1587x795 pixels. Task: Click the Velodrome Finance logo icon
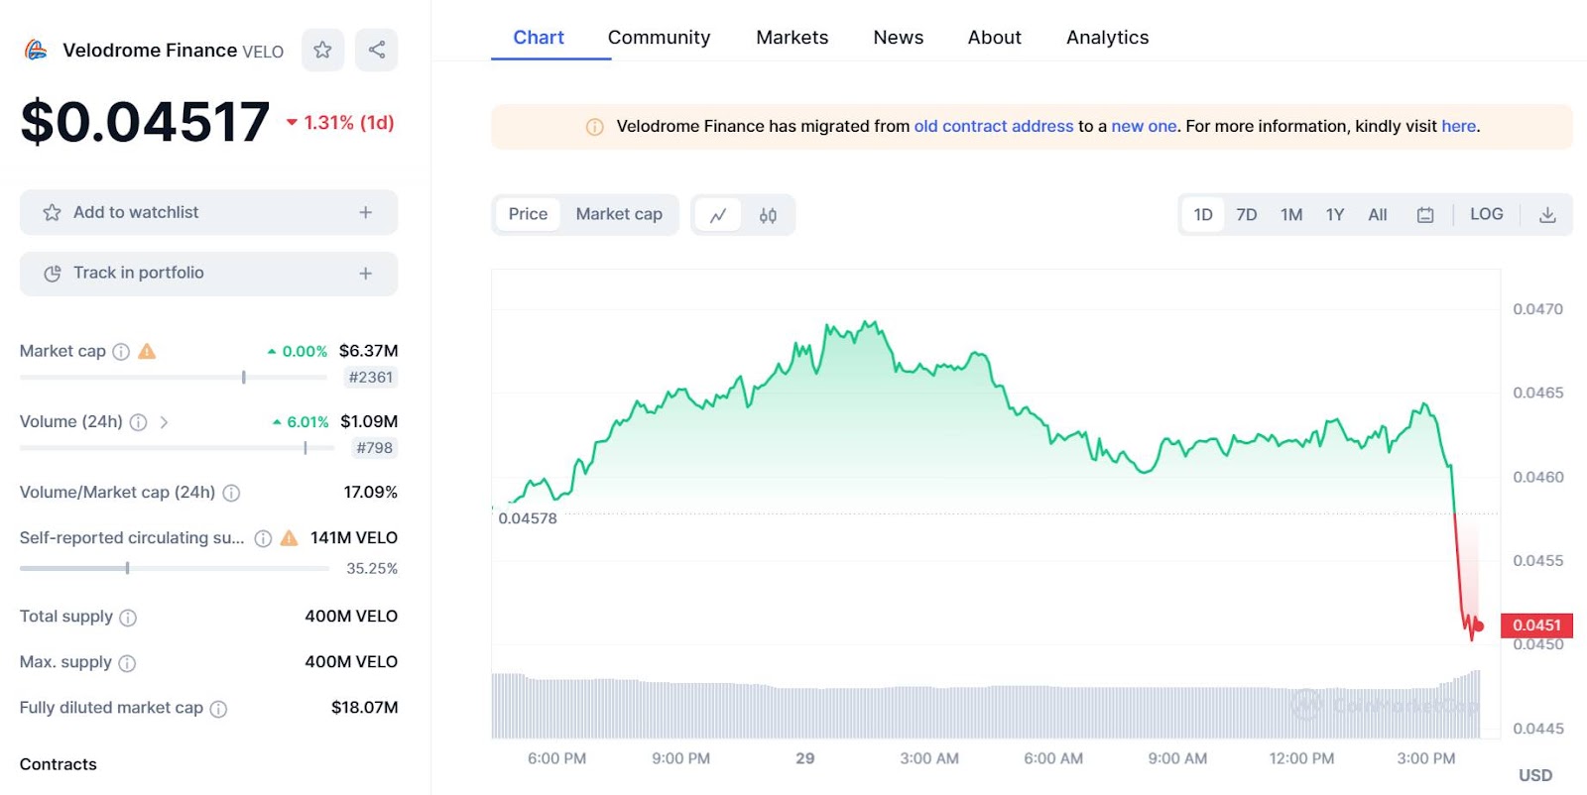pos(36,50)
